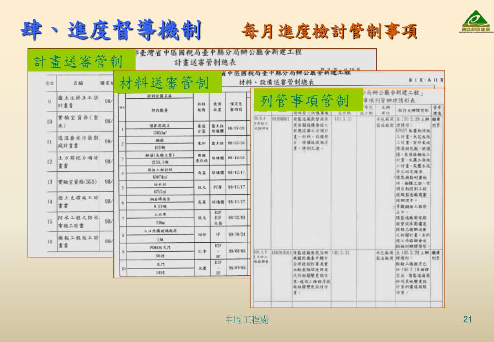Click the date 98/12/17 in the material table
The height and width of the screenshot is (342, 494).
[x=237, y=173]
